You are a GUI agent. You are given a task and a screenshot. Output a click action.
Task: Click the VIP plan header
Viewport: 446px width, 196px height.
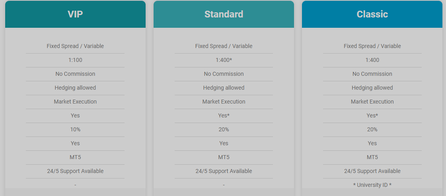tap(75, 14)
